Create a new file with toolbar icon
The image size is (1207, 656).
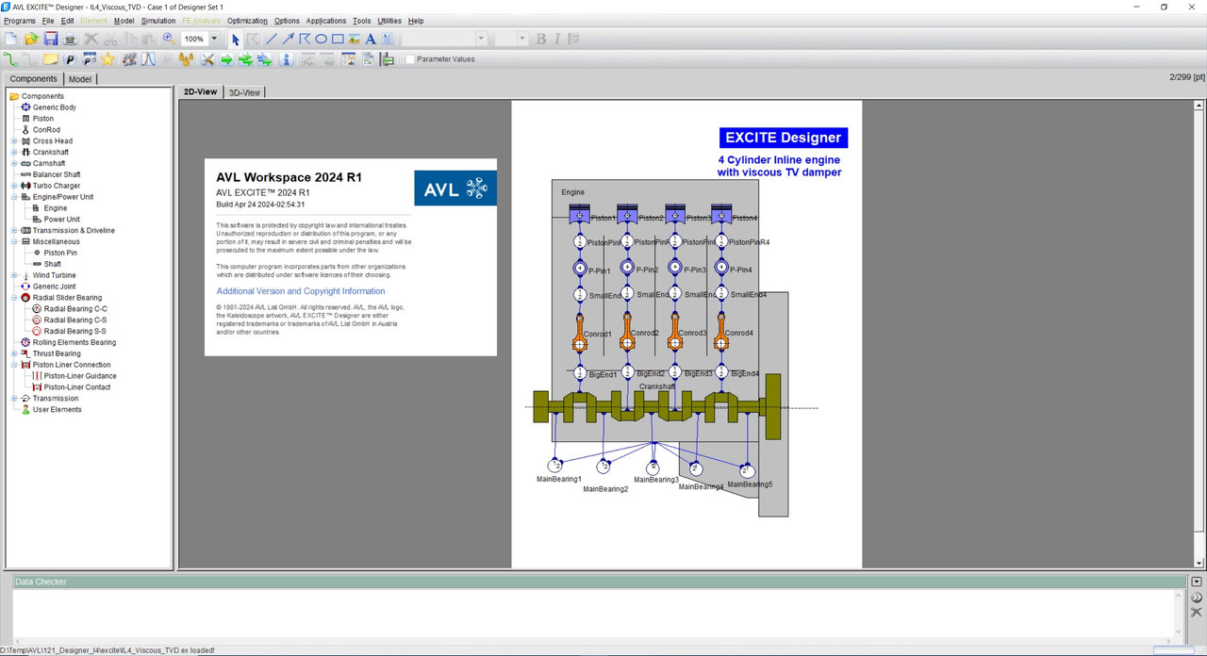[x=11, y=39]
